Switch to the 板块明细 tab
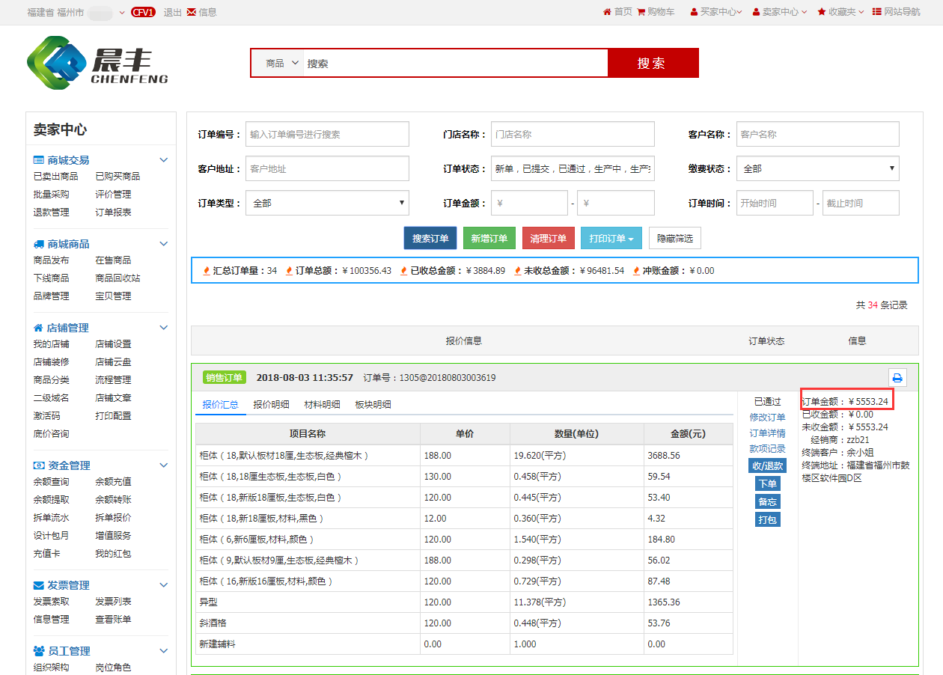The width and height of the screenshot is (943, 675). tap(373, 405)
